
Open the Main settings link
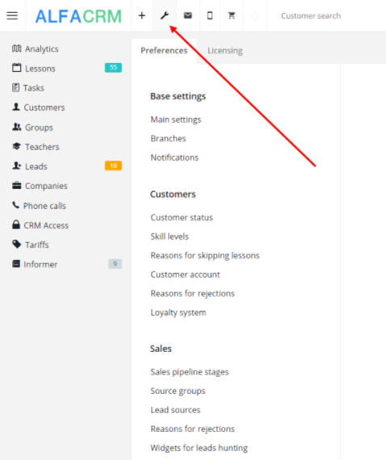(x=176, y=119)
